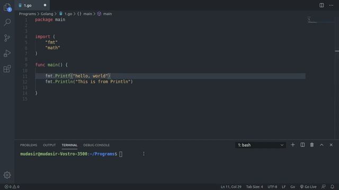The width and height of the screenshot is (339, 190).
Task: Switch to the PROBLEMS tab
Action: (x=29, y=145)
